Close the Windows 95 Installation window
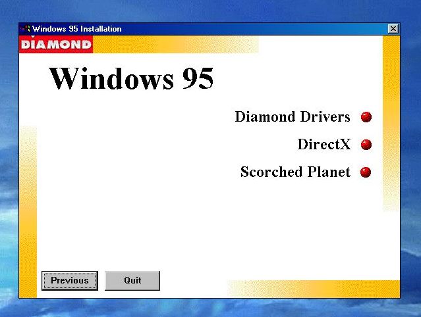421x317 pixels. point(393,29)
